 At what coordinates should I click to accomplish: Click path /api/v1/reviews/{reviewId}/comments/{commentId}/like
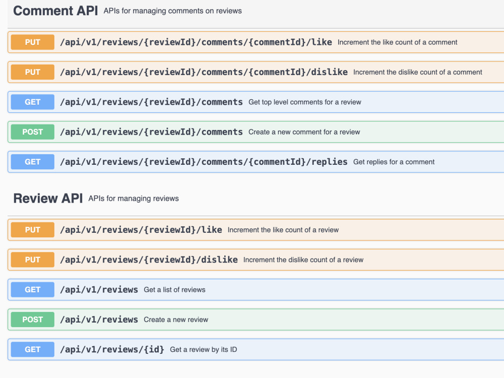196,42
